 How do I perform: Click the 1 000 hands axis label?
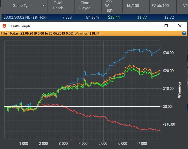coord(24,144)
